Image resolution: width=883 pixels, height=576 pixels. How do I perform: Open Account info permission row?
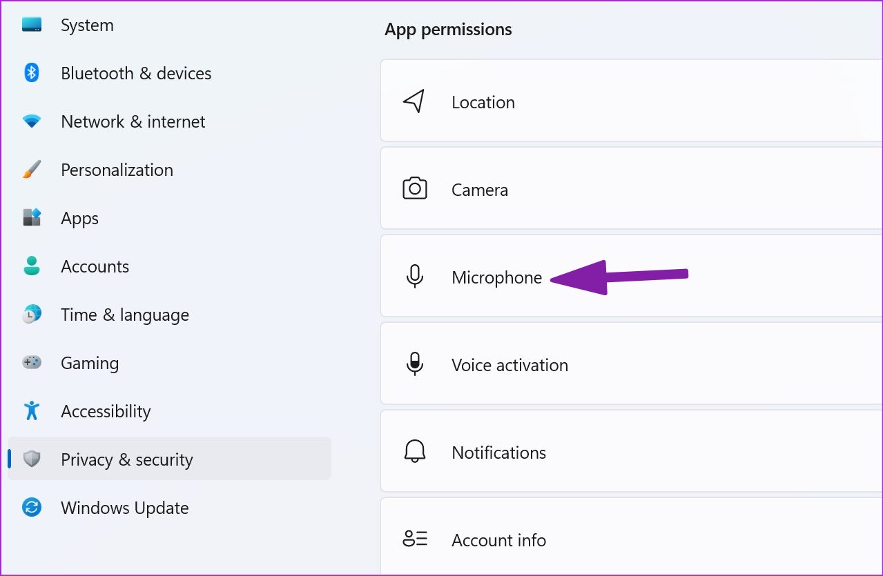pyautogui.click(x=631, y=537)
